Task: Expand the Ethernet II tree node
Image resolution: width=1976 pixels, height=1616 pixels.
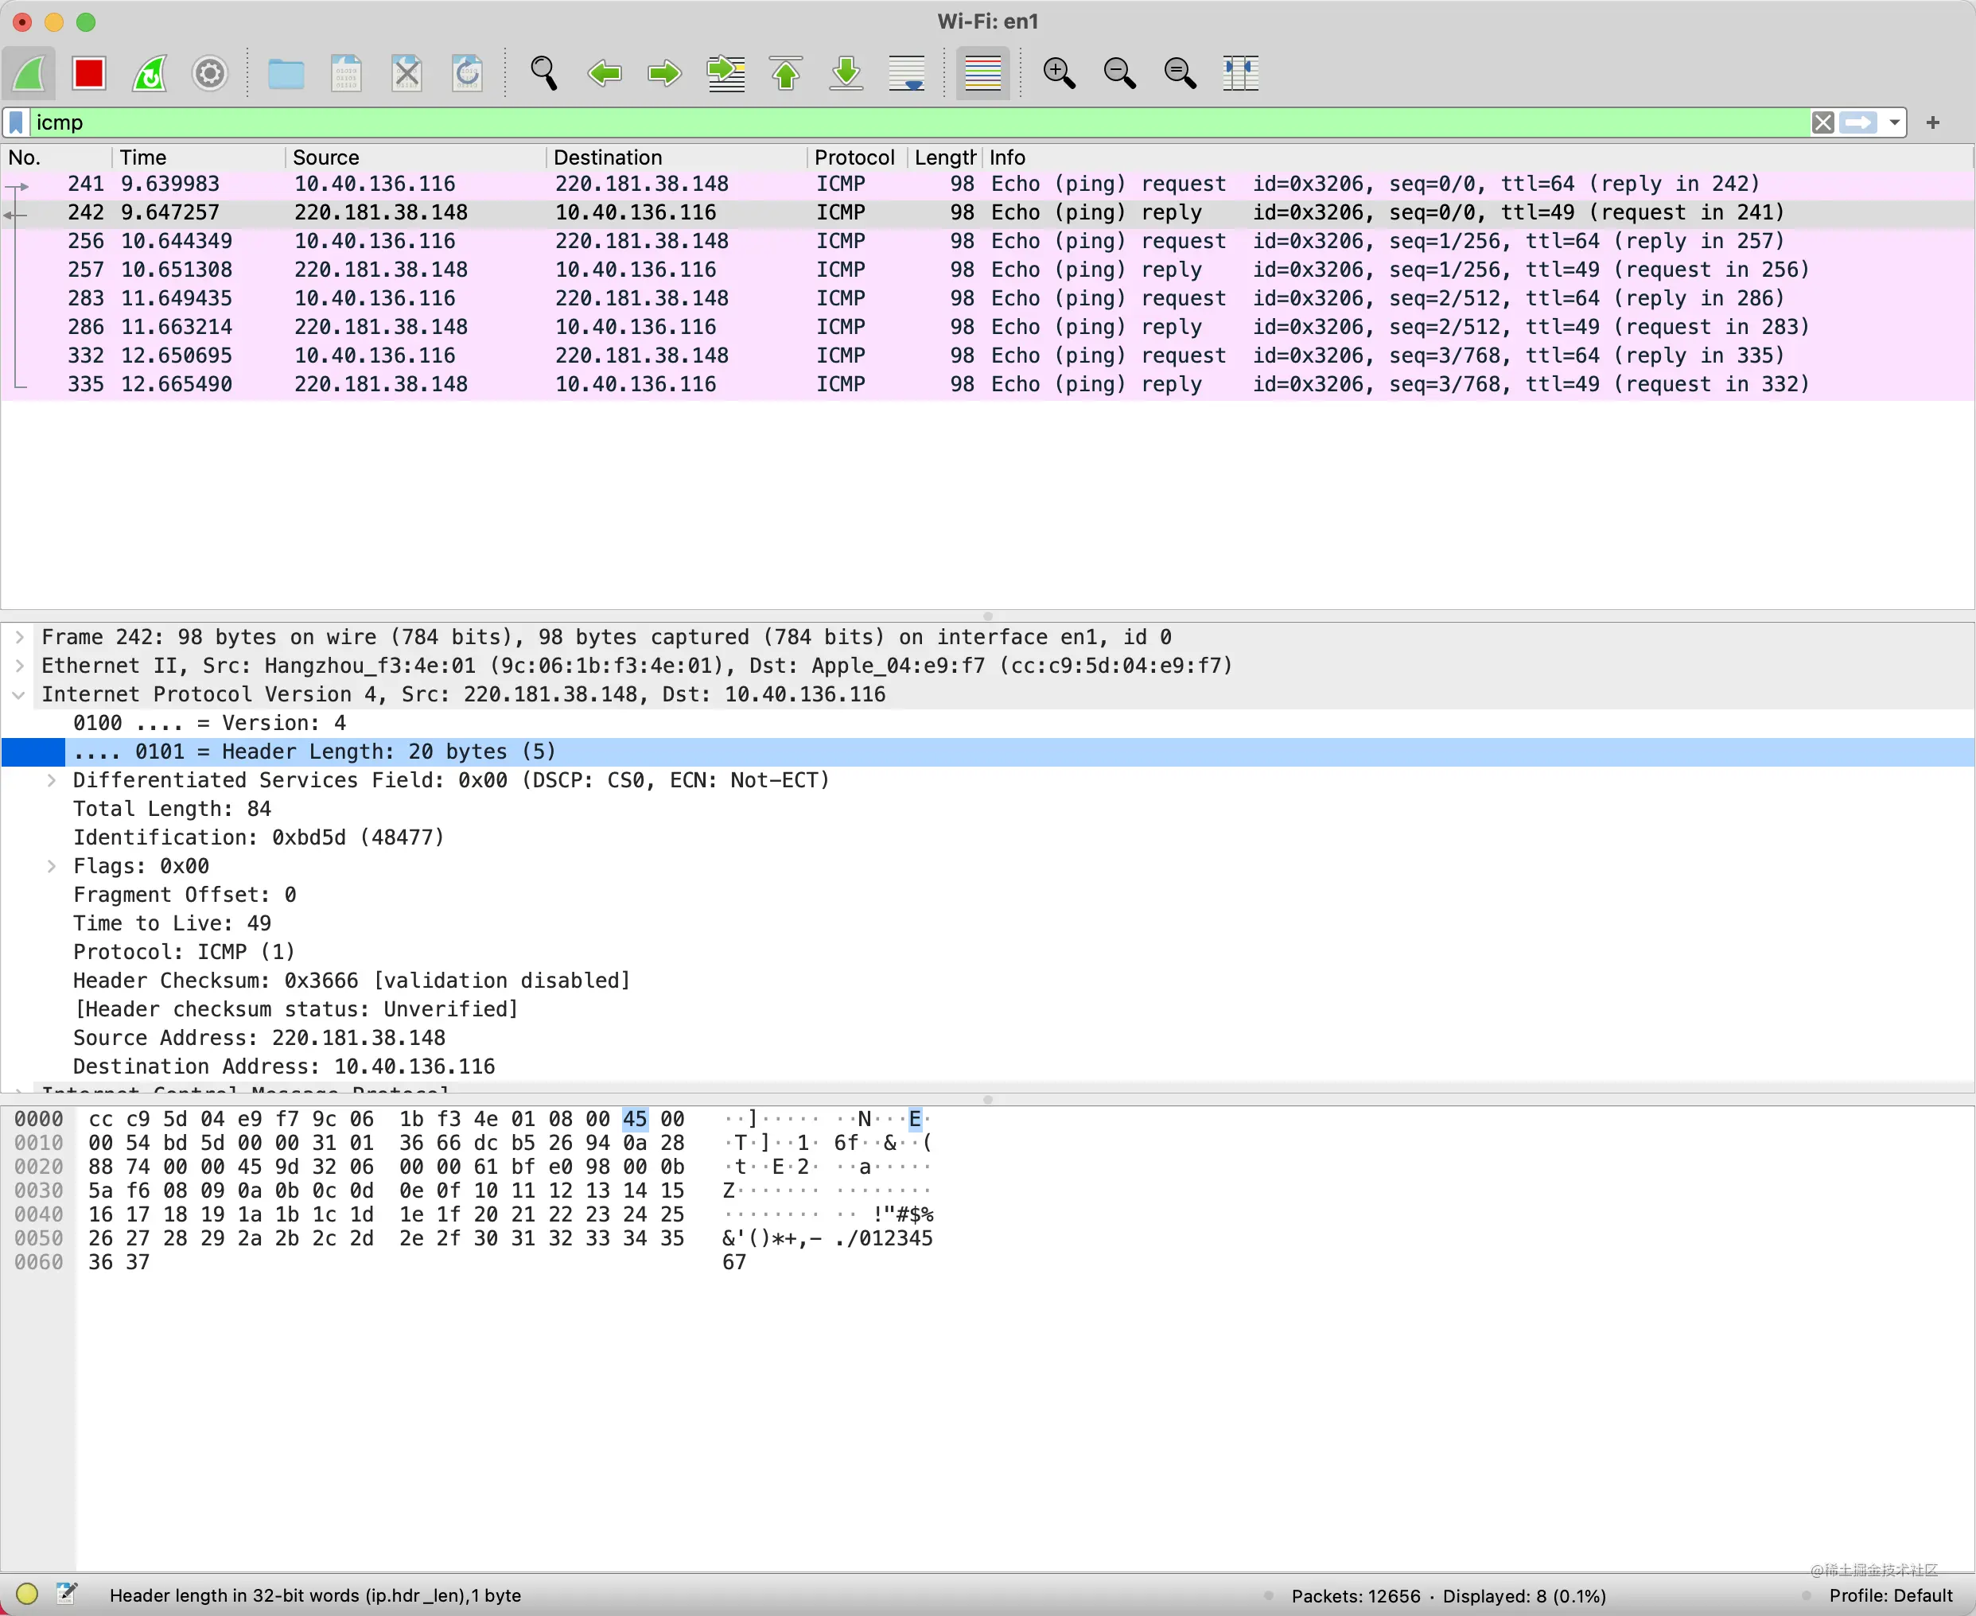Action: coord(18,666)
